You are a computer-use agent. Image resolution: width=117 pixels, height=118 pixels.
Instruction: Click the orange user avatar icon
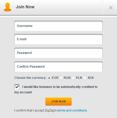8,7
